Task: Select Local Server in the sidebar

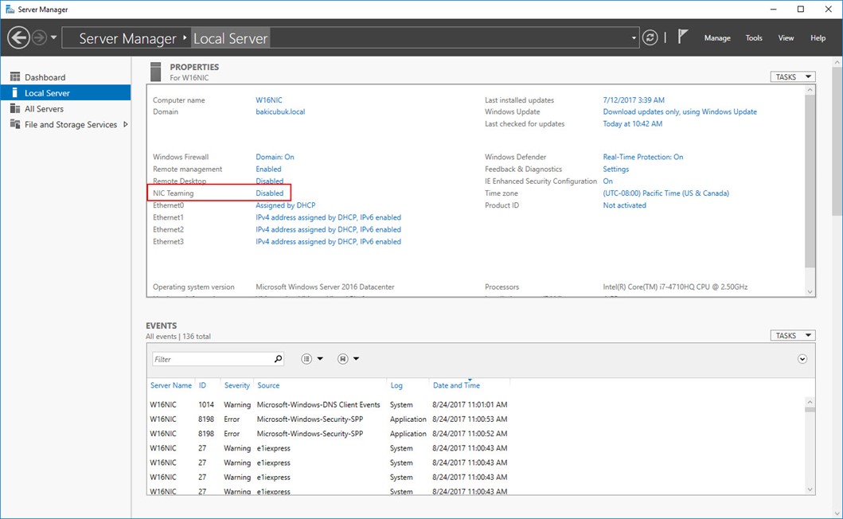Action: [x=65, y=92]
